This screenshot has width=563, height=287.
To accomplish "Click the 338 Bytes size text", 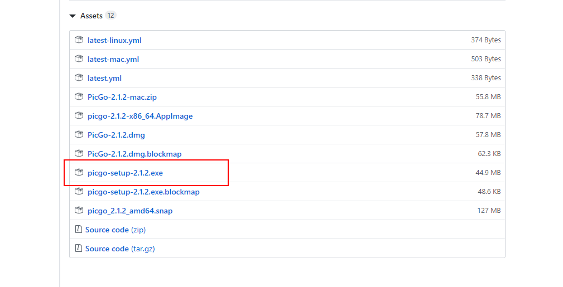I will (486, 78).
